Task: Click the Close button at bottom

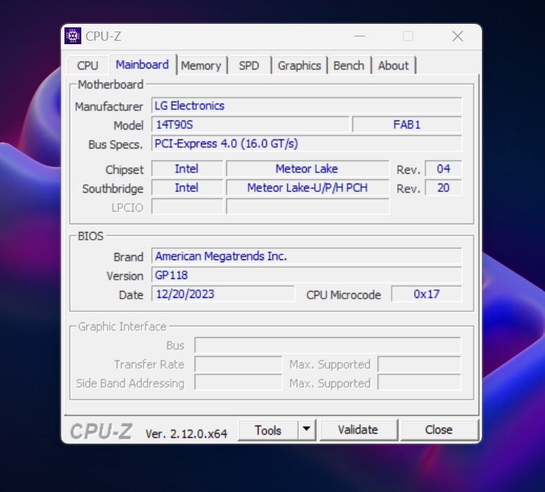Action: pos(439,430)
